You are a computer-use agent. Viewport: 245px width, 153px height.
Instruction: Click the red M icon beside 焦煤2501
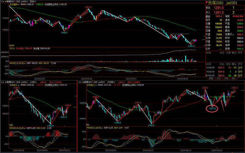206,2
